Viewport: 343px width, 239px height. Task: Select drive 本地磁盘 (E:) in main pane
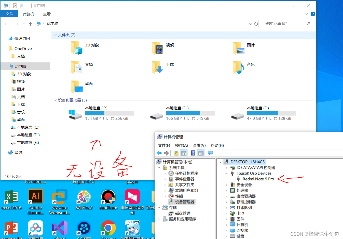pyautogui.click(x=264, y=113)
